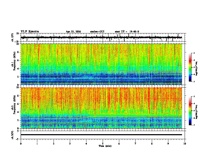208x161 pixels.
Task: Click inside the ch.2 spectrogram panel
Action: 101,108
